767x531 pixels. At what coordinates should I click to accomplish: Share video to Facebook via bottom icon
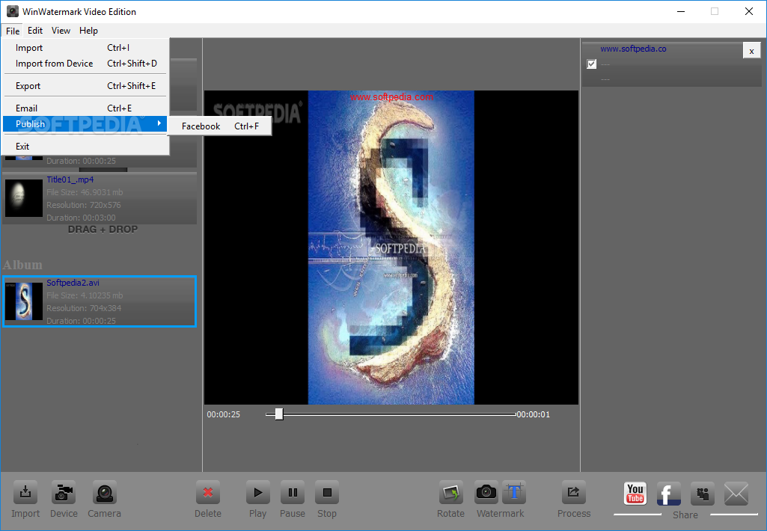tap(668, 494)
